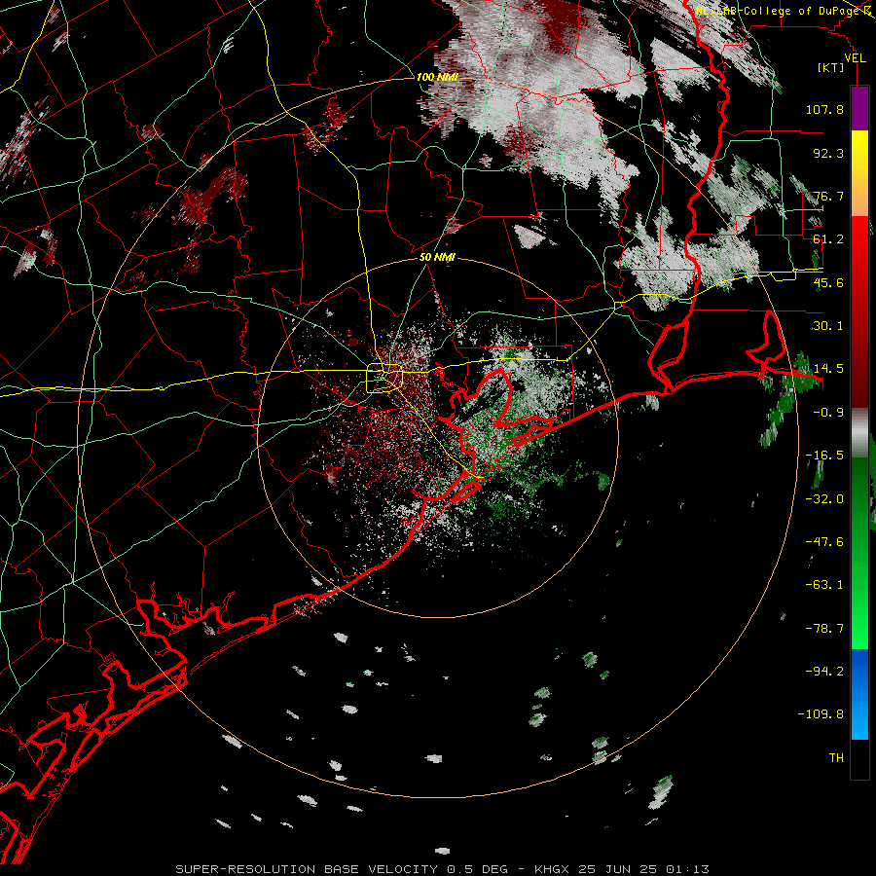The image size is (876, 876).
Task: Click the Super-Resolution Base Velocity caption
Action: (442, 869)
